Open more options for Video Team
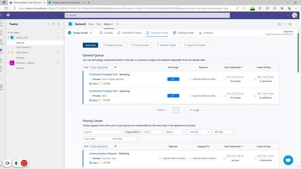Viewport: 301px width, 169px height. point(58,53)
